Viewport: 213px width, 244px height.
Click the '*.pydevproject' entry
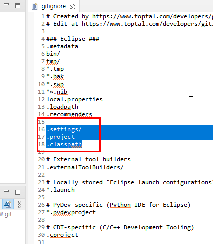pyautogui.click(x=71, y=212)
